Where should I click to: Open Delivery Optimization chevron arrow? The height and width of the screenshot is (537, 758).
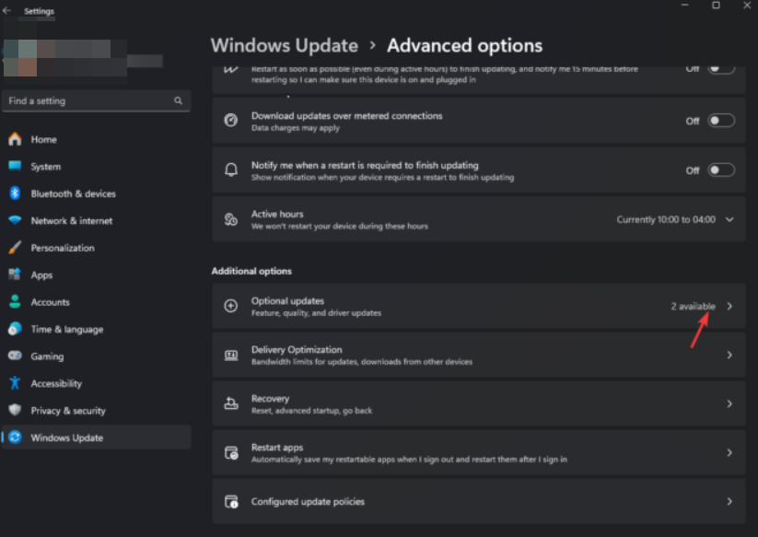pyautogui.click(x=729, y=356)
